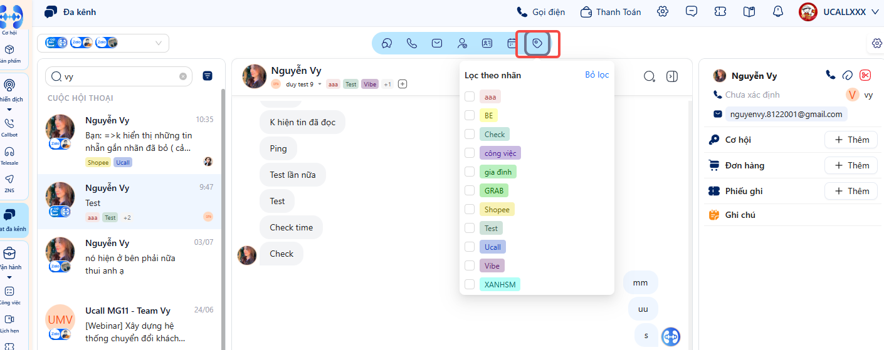Click the 'K hiện tin đã đọc' message
Image resolution: width=884 pixels, height=350 pixels.
302,122
